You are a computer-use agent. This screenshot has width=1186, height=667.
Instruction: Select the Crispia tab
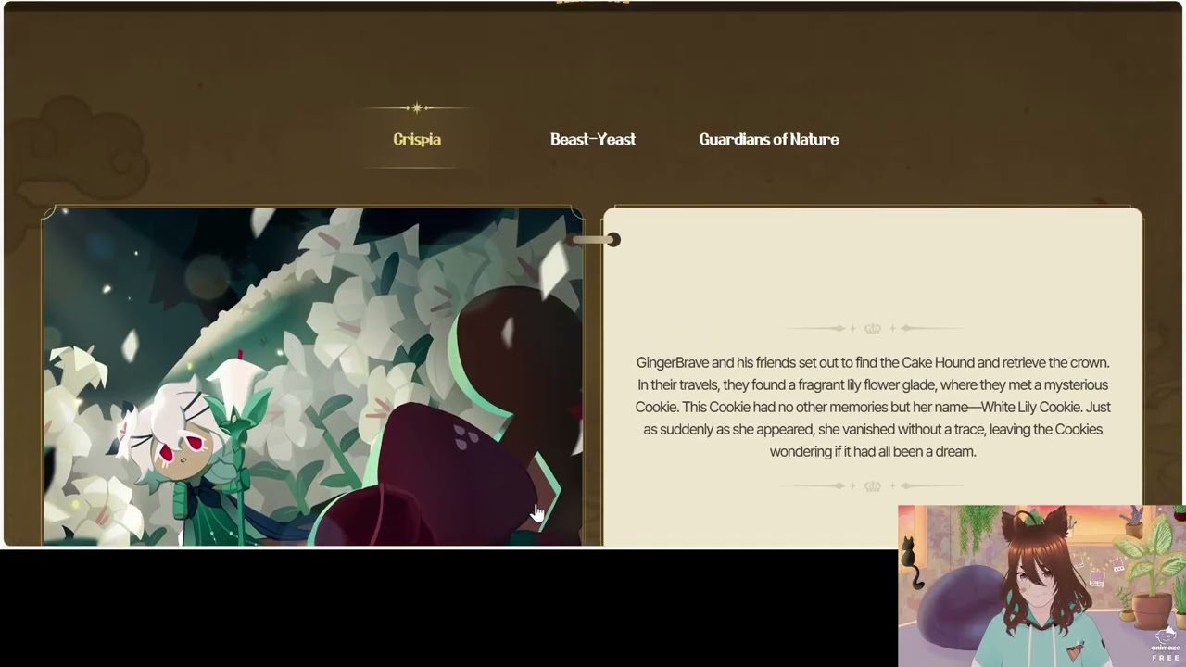(x=417, y=139)
